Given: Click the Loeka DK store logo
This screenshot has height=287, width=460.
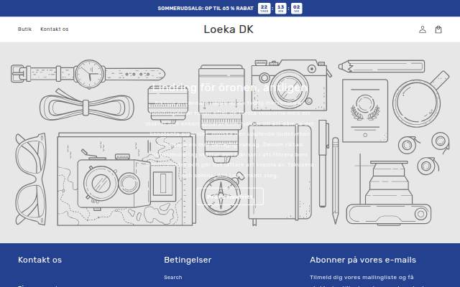Looking at the screenshot, I should tap(229, 29).
